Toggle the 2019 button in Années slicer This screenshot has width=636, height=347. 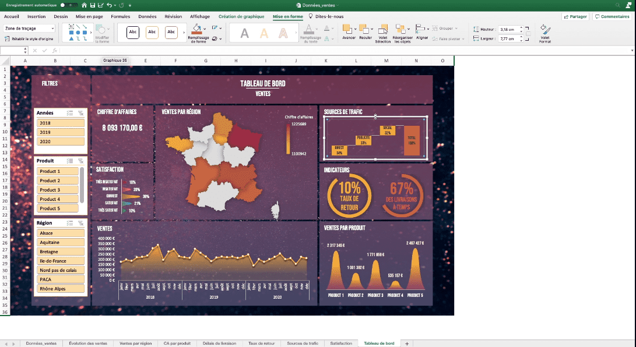60,133
